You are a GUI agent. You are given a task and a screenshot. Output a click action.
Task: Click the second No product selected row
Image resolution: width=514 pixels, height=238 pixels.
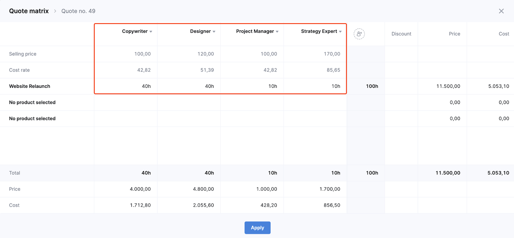click(32, 118)
